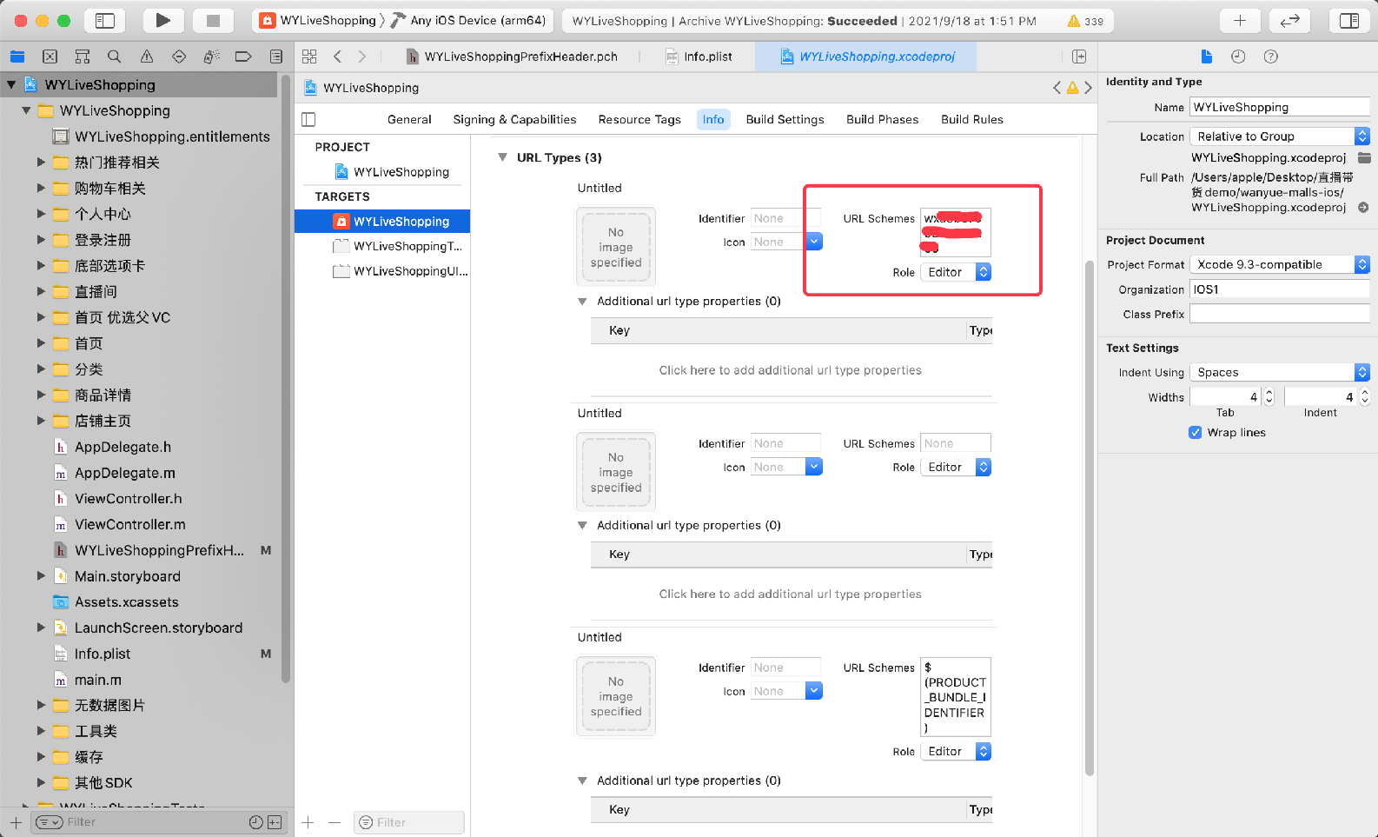
Task: Stop the running task
Action: [x=213, y=20]
